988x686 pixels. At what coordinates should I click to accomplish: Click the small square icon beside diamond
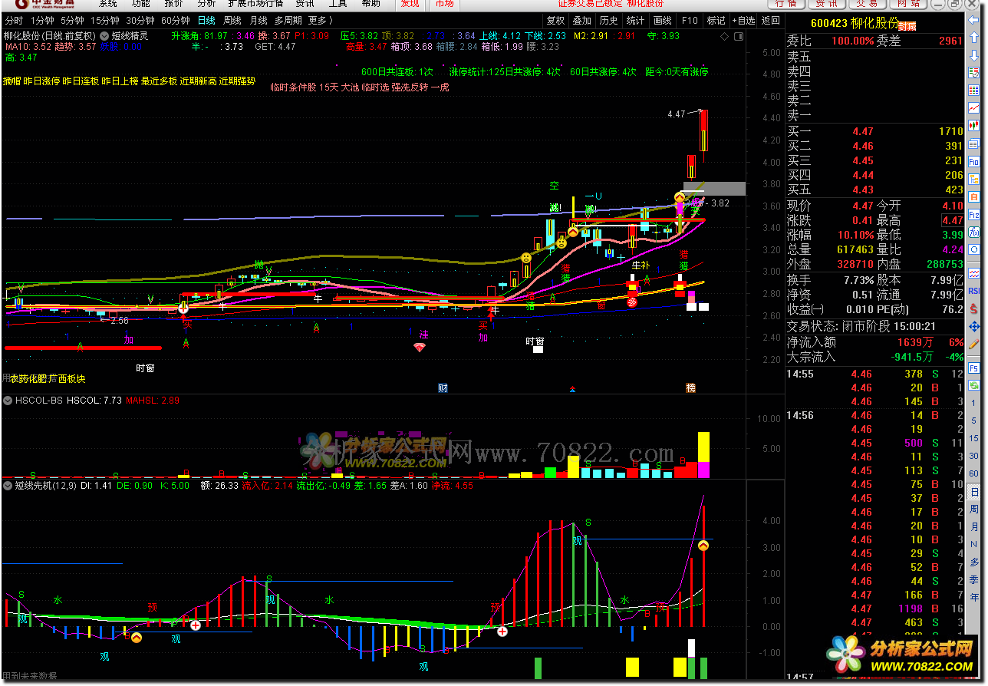(737, 36)
